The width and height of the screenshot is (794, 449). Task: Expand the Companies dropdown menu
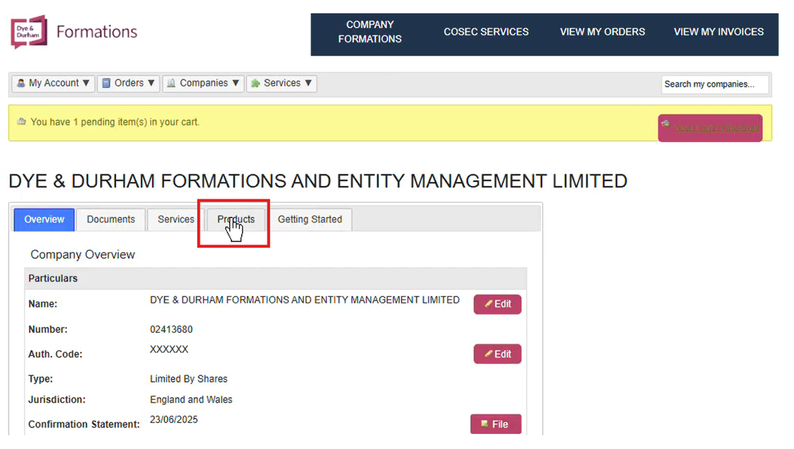(x=203, y=83)
